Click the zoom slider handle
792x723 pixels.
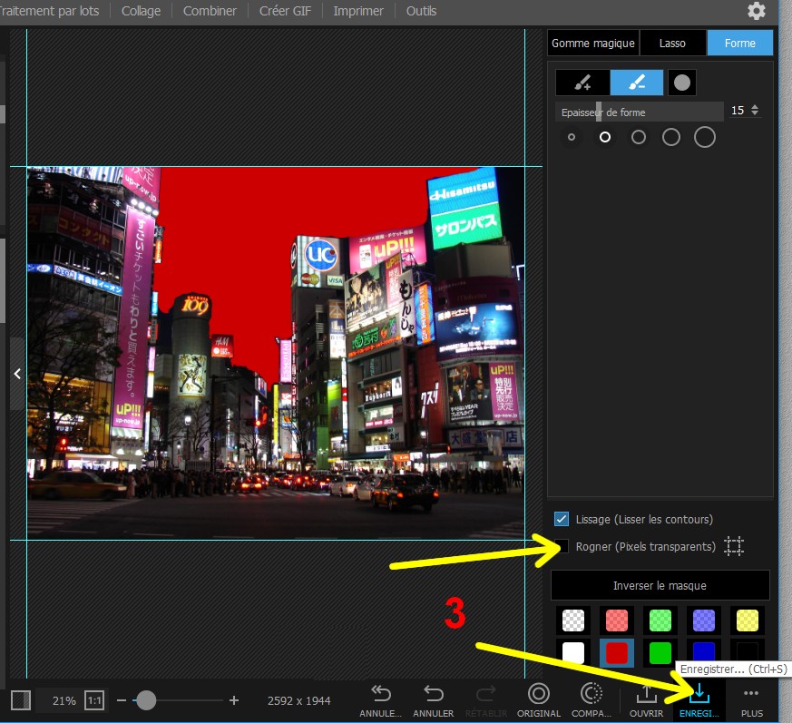(146, 700)
